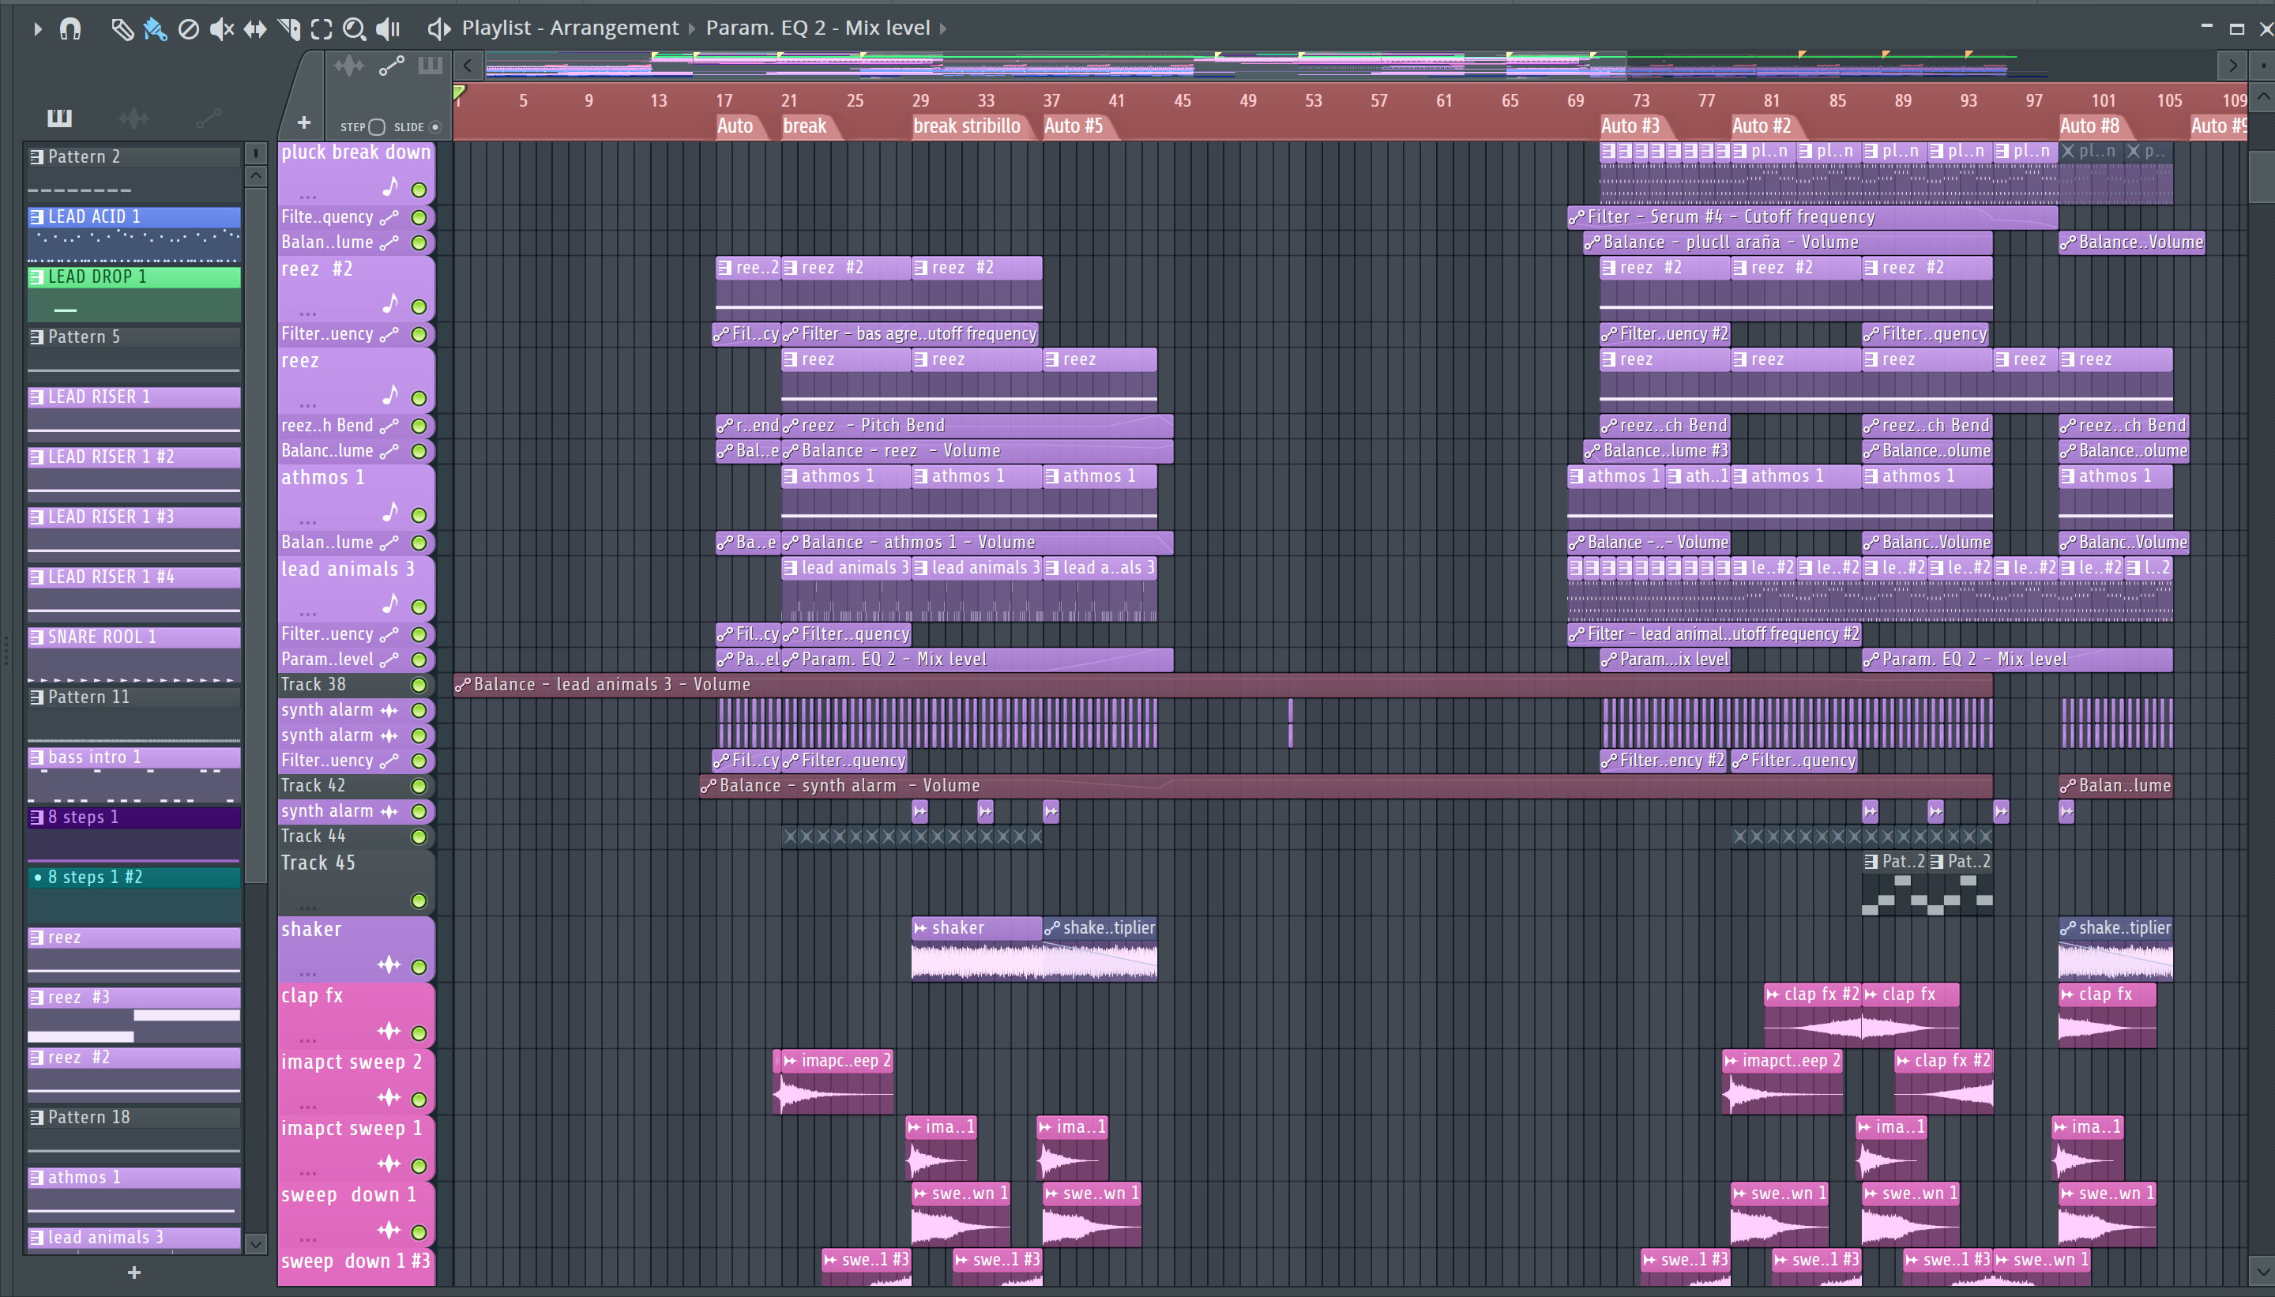Add a new track with plus button
The width and height of the screenshot is (2275, 1297).
[304, 123]
